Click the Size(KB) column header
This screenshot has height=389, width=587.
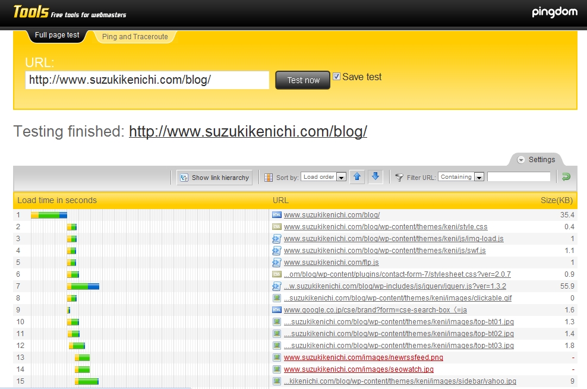click(557, 201)
